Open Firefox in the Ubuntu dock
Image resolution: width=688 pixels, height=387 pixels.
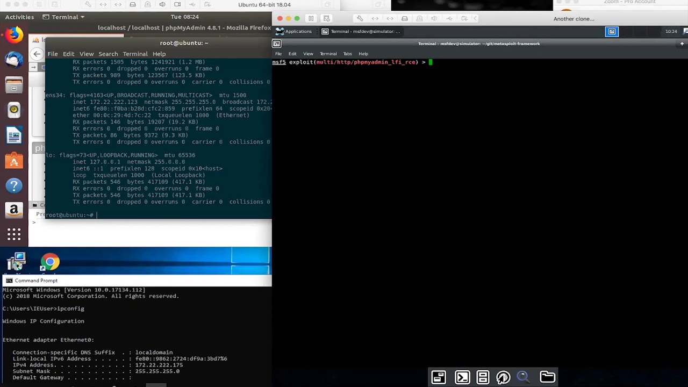click(14, 35)
